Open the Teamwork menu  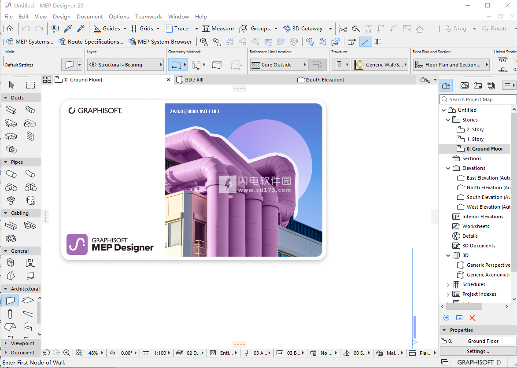coord(148,17)
